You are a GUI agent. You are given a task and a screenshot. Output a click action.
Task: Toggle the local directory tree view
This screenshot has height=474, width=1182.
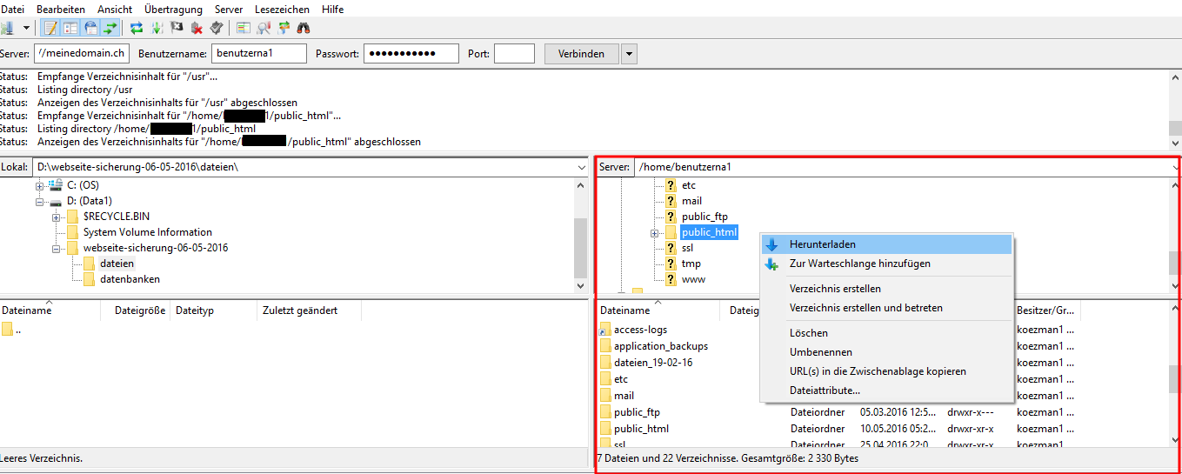pyautogui.click(x=70, y=28)
